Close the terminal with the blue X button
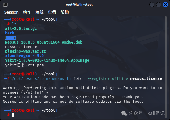 tap(165, 5)
